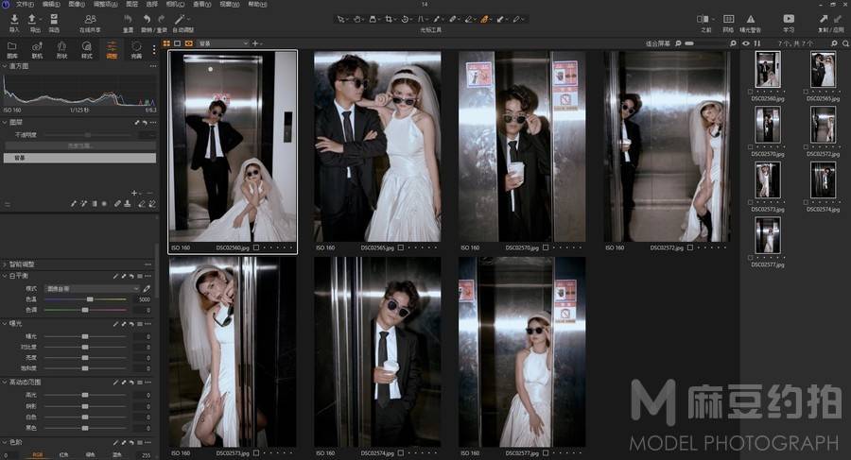Image resolution: width=851 pixels, height=460 pixels.
Task: Switch viewer to multi-image grid view
Action: (166, 43)
